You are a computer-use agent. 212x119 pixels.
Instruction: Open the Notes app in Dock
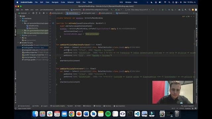pyautogui.click(x=101, y=114)
